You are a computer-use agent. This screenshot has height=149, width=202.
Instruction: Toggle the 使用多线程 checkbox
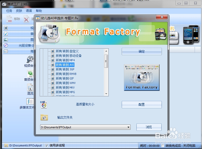(x=46, y=145)
